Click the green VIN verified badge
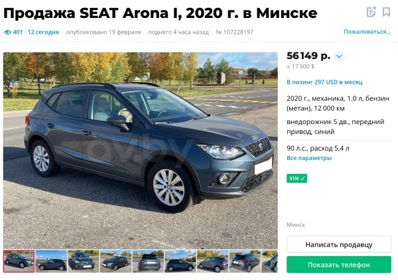 point(297,178)
